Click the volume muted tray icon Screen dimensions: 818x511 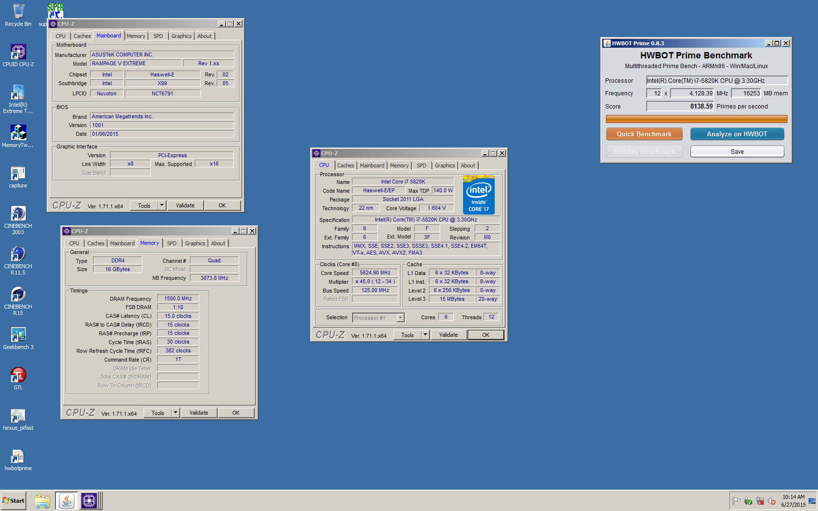(x=772, y=501)
